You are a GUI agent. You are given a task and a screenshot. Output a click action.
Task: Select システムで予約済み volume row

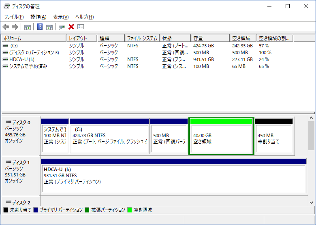pyautogui.click(x=28, y=66)
